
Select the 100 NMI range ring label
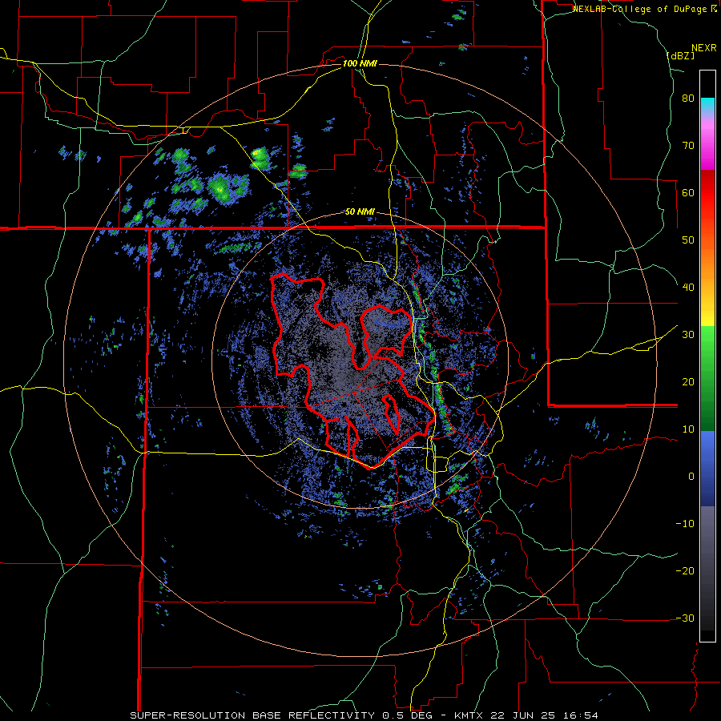pyautogui.click(x=360, y=63)
